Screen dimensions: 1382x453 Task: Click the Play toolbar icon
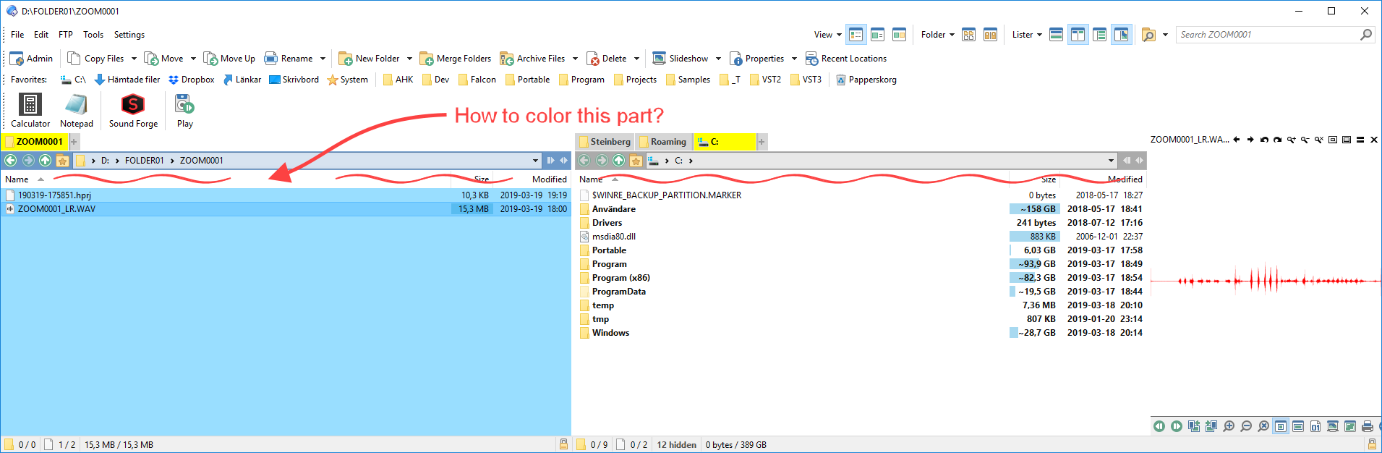coord(184,111)
